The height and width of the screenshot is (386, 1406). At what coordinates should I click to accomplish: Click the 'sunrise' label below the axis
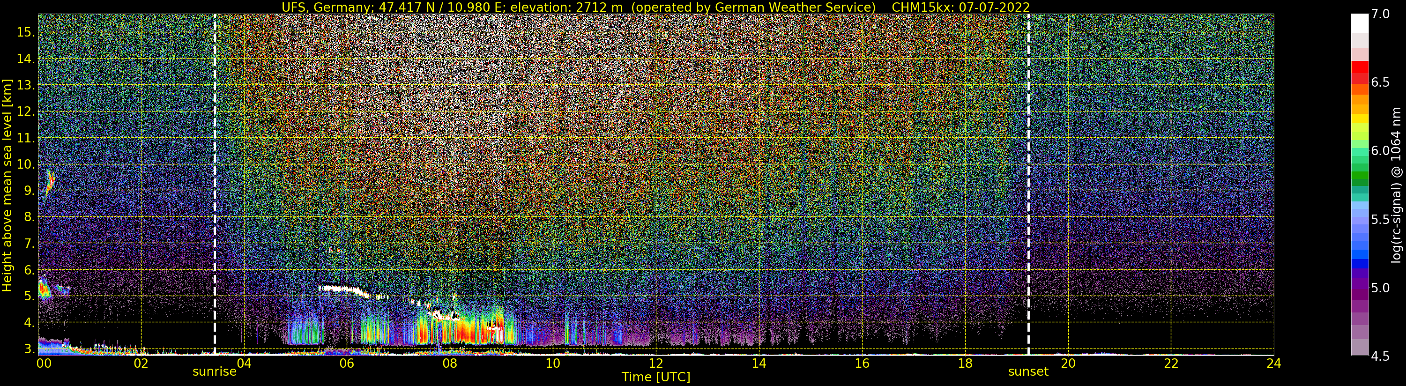point(215,372)
